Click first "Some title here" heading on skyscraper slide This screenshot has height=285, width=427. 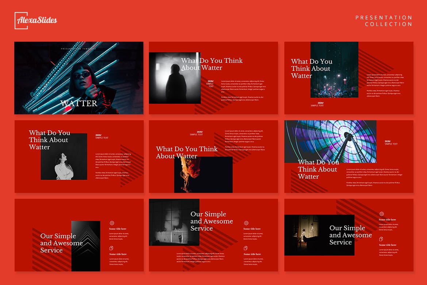pyautogui.click(x=118, y=229)
